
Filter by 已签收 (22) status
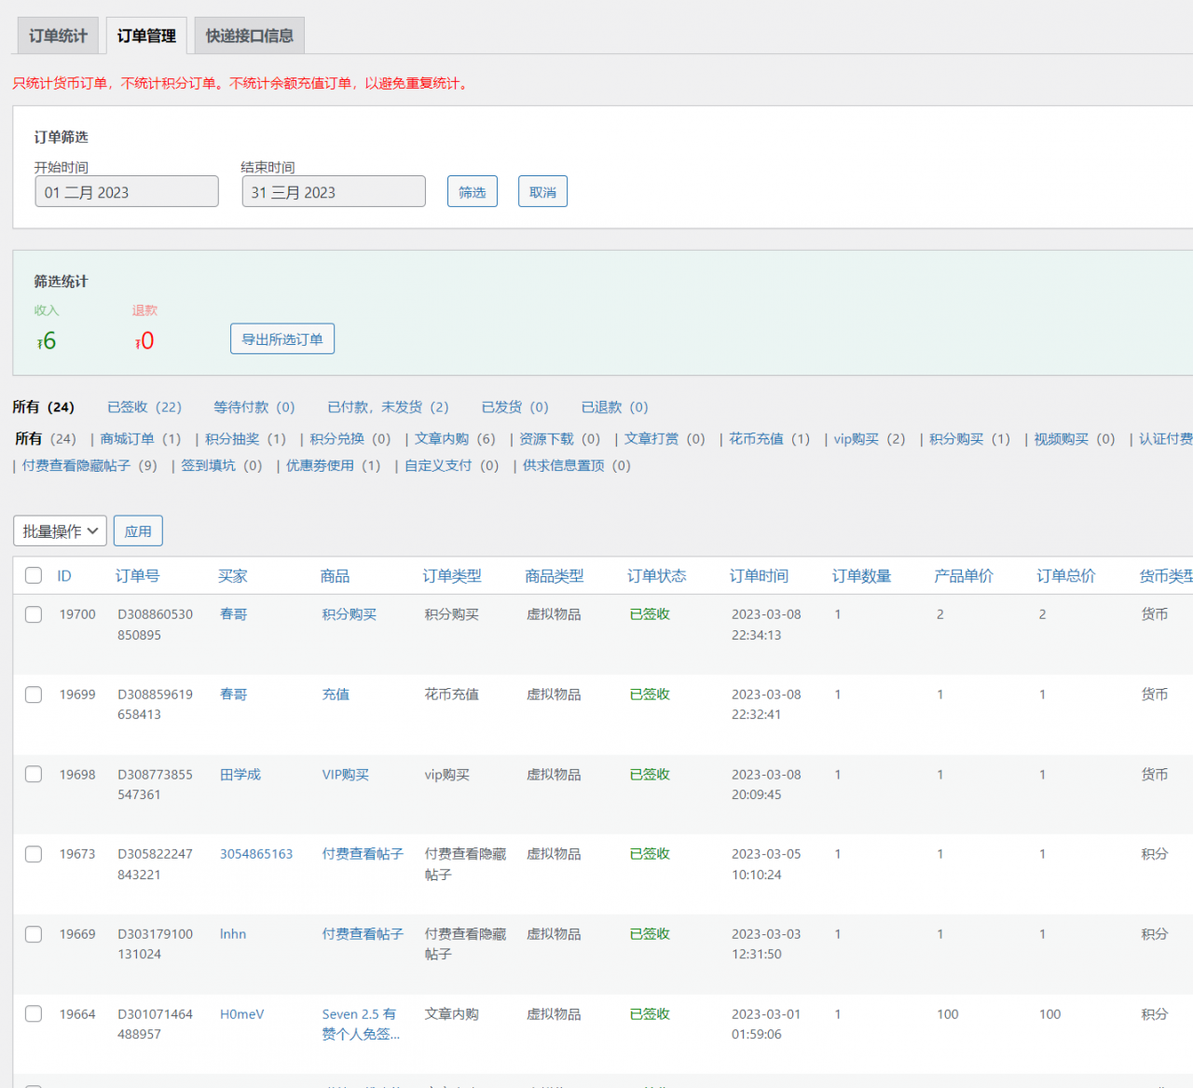144,407
